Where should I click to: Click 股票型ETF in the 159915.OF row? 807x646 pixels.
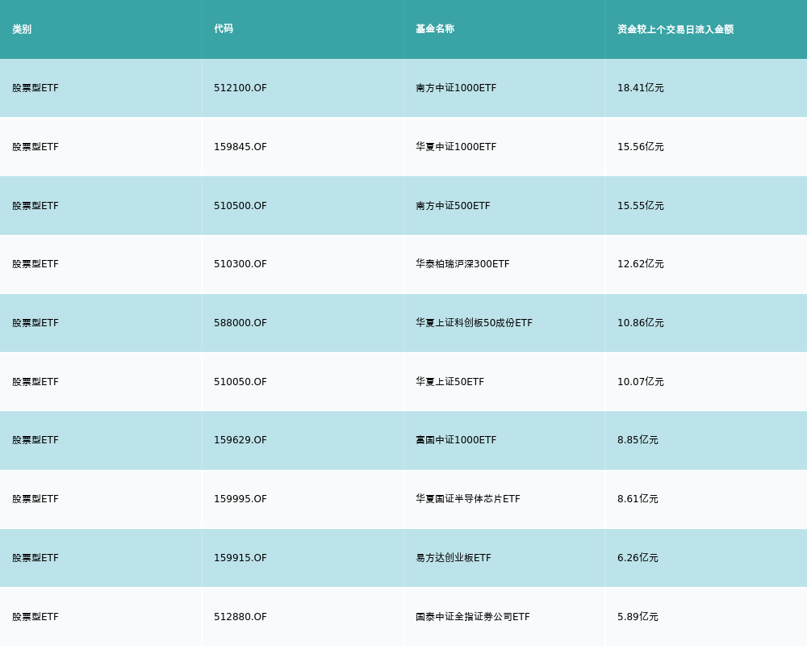(x=36, y=558)
